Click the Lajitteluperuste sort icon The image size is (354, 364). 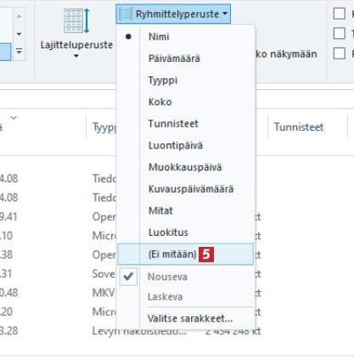click(76, 20)
